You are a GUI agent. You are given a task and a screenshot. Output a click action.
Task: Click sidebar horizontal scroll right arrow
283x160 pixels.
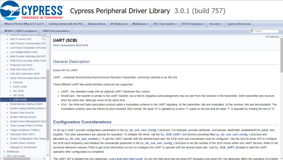point(44,159)
